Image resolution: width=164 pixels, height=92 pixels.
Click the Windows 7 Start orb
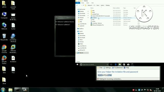3,90
